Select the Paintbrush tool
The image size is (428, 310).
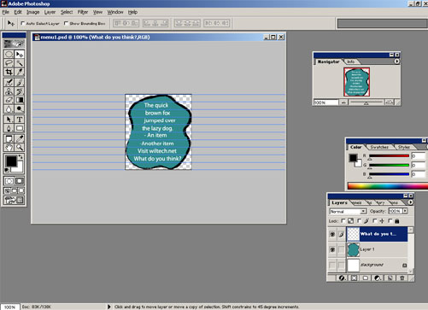pyautogui.click(x=20, y=83)
